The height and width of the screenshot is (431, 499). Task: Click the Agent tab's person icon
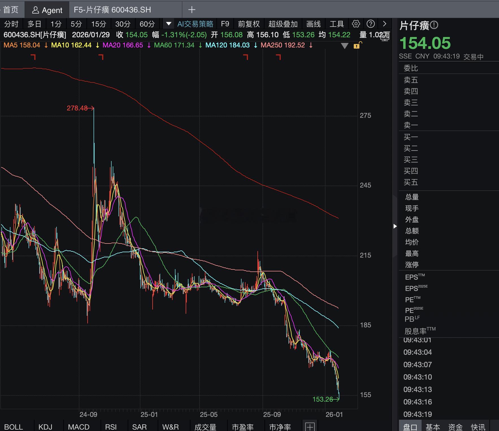(x=35, y=10)
